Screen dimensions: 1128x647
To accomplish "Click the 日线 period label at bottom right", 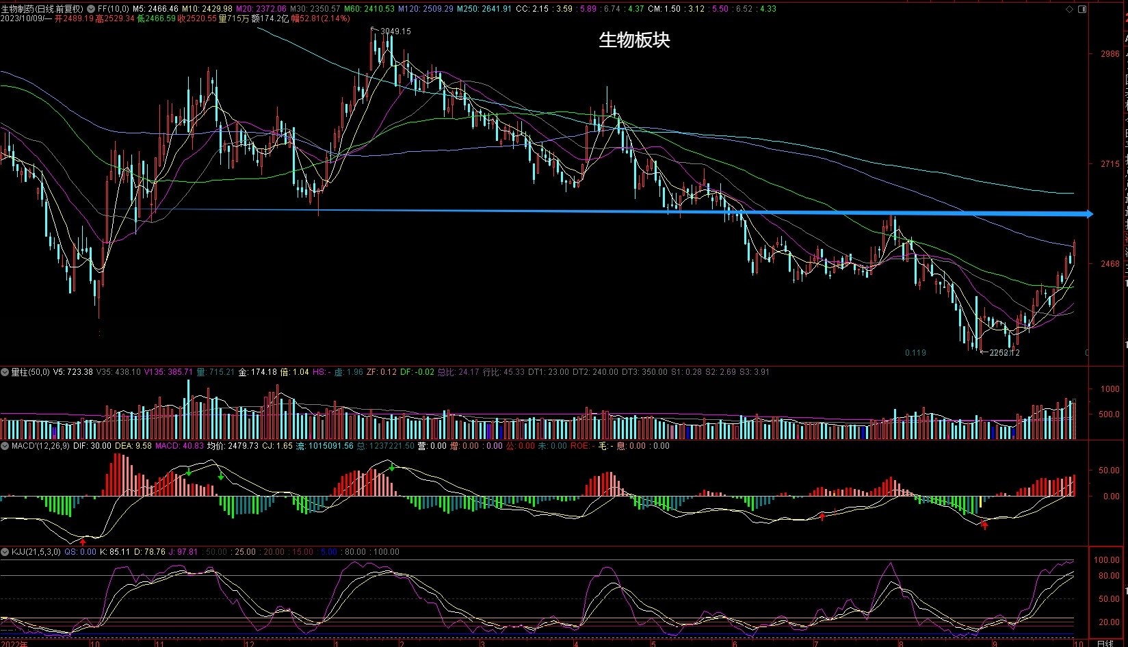I will tap(1105, 644).
